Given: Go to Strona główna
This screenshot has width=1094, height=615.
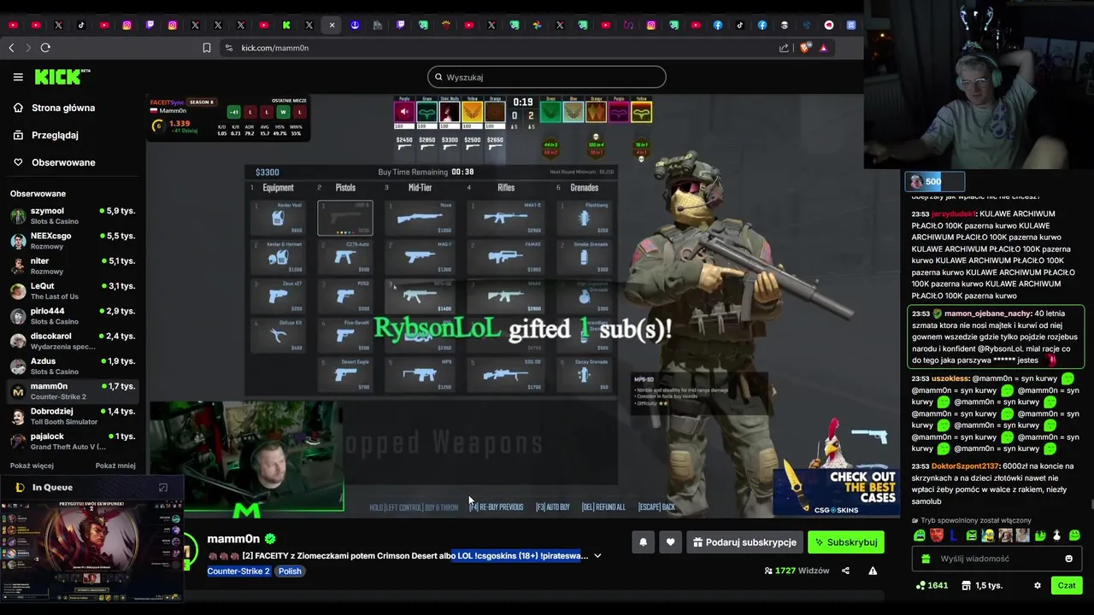Looking at the screenshot, I should [x=63, y=108].
